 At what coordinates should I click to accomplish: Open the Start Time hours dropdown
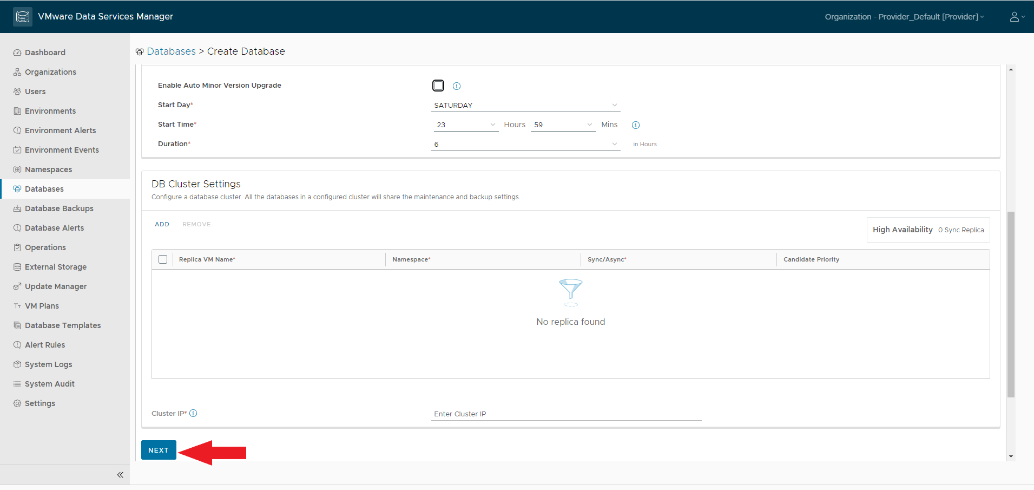466,125
